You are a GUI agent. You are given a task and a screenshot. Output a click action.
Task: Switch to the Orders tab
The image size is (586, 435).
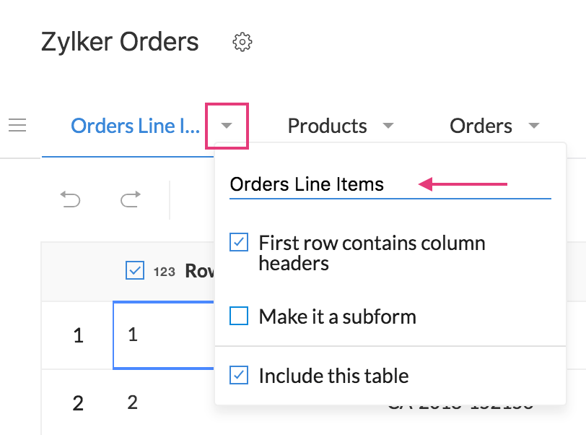(x=481, y=126)
